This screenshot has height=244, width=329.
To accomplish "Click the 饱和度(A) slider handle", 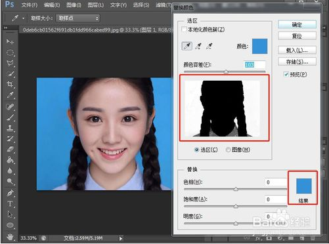I will pyautogui.click(x=236, y=206).
